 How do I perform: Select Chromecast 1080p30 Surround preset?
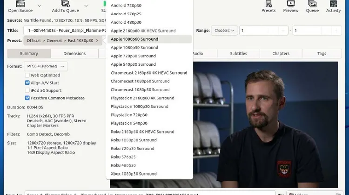click(149, 89)
